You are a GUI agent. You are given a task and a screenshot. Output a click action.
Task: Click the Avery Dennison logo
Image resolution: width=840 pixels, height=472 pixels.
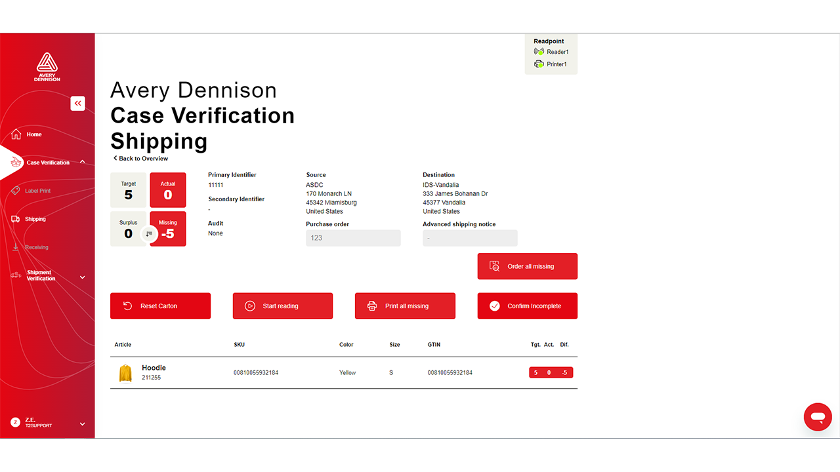(x=47, y=67)
